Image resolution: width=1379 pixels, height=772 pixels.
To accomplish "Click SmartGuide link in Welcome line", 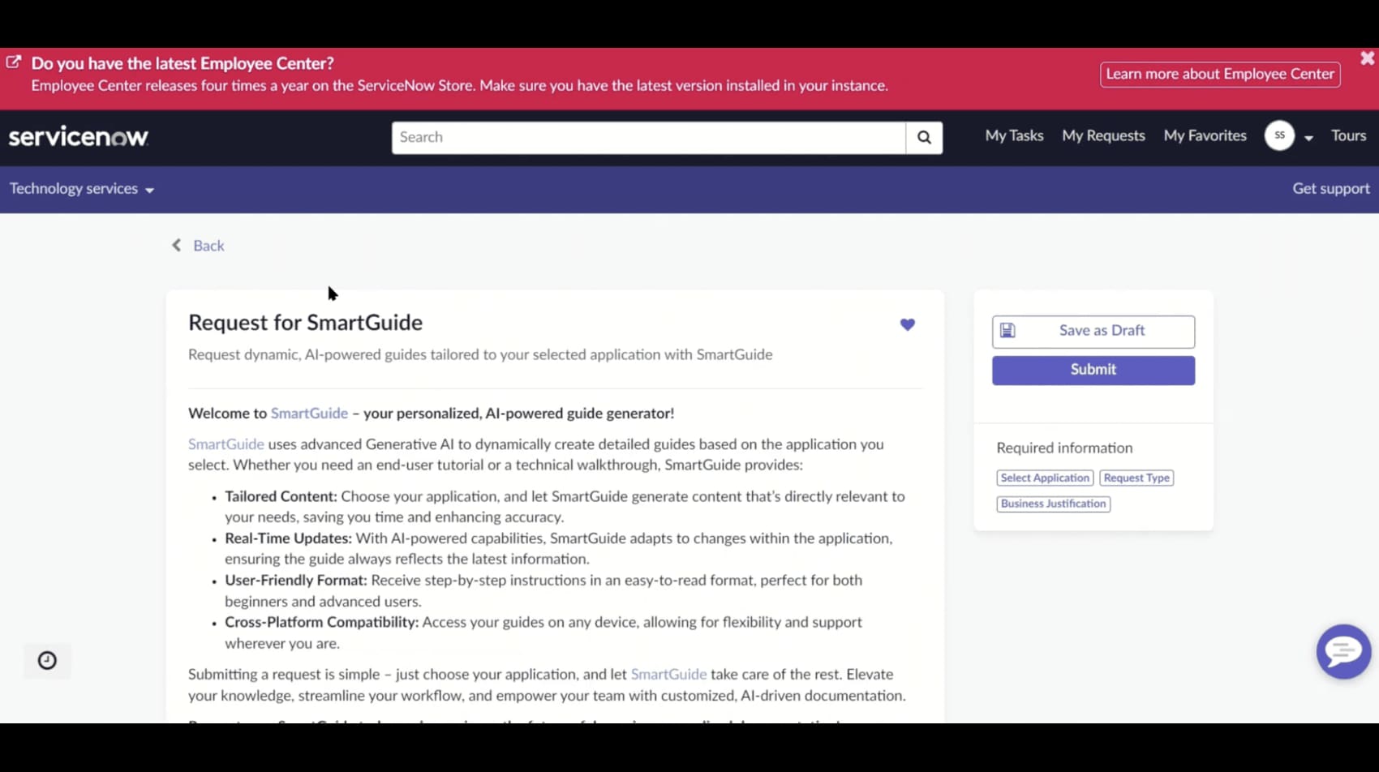I will 309,413.
